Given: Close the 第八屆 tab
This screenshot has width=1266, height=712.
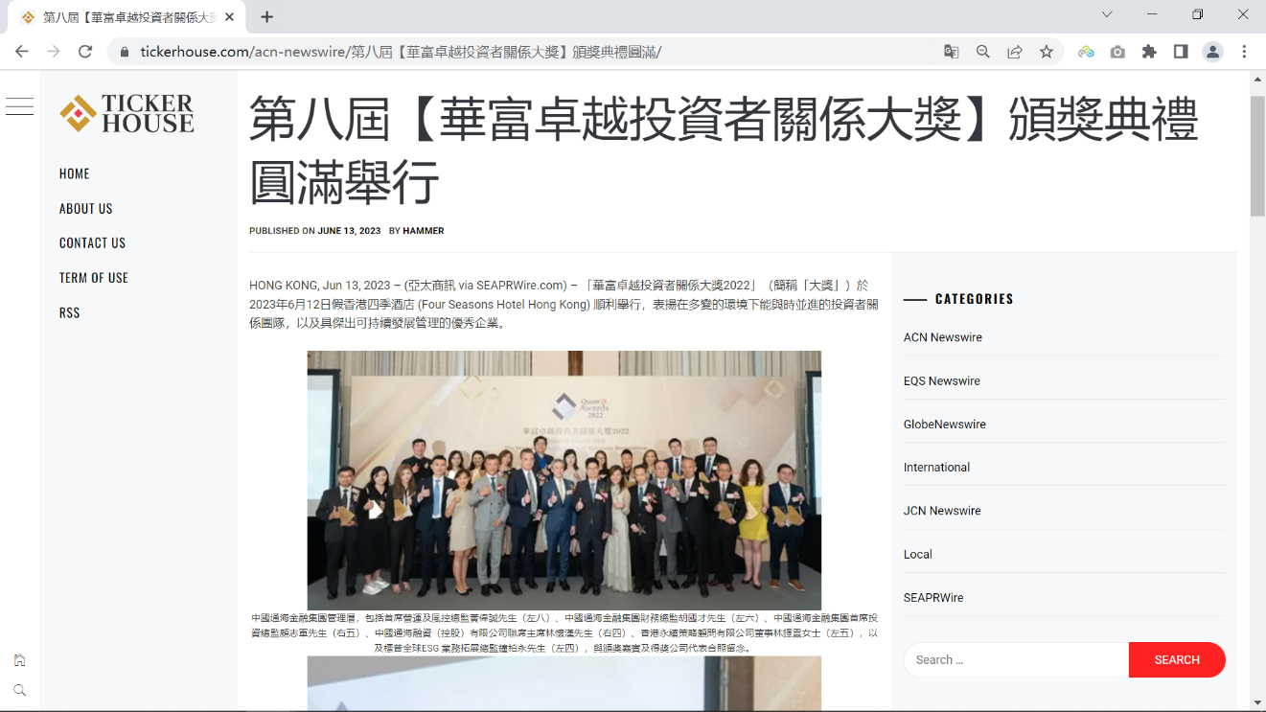Looking at the screenshot, I should [229, 16].
